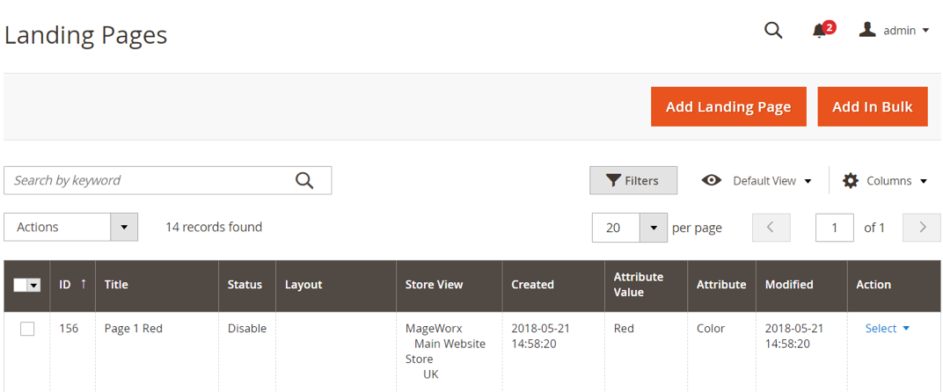Open the per page size dropdown arrow
Screen dimensions: 943x392
653,228
